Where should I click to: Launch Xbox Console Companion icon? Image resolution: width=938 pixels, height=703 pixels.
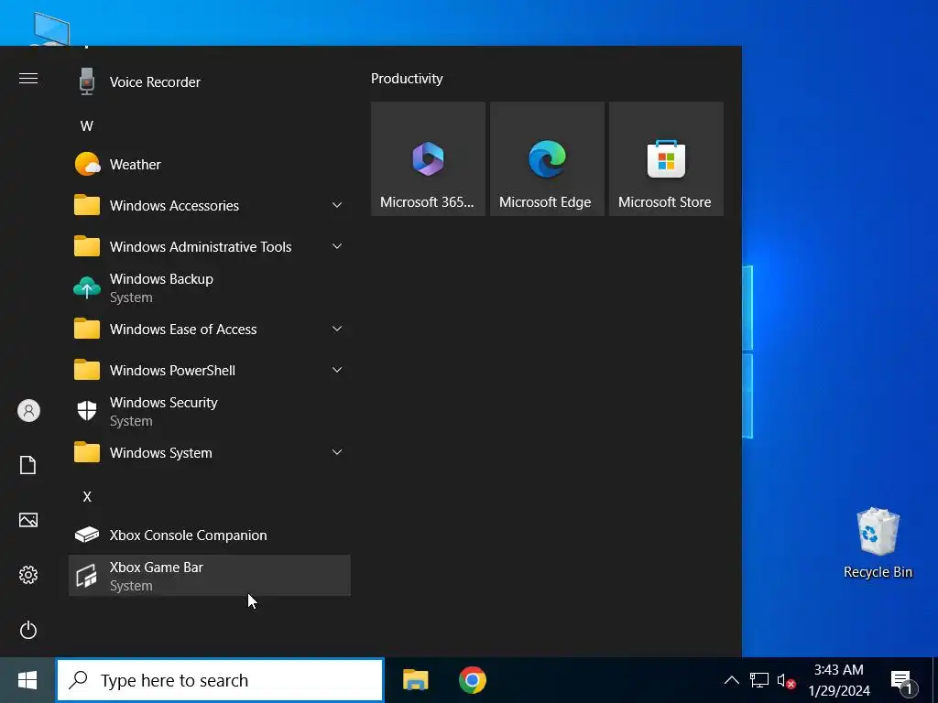pos(87,535)
